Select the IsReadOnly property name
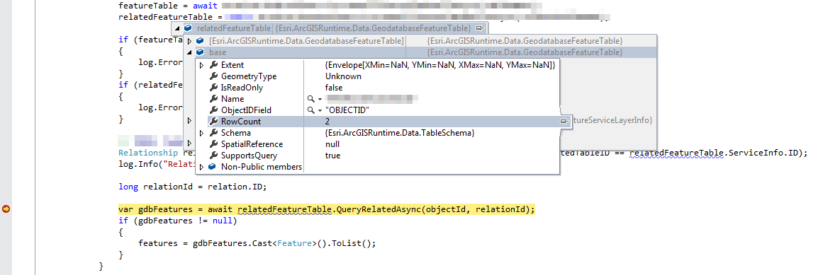The height and width of the screenshot is (275, 813). (x=242, y=88)
